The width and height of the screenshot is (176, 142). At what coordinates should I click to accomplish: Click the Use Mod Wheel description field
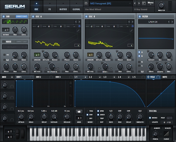tap(108, 9)
